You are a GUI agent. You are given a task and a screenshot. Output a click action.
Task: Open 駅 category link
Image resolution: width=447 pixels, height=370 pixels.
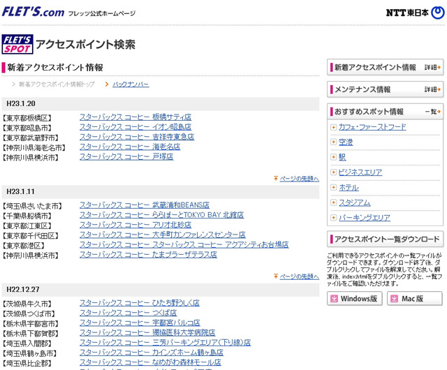pyautogui.click(x=342, y=157)
